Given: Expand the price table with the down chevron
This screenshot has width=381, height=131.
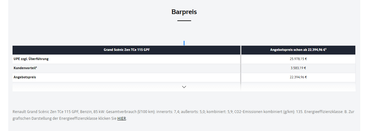Looking at the screenshot, I should [184, 87].
